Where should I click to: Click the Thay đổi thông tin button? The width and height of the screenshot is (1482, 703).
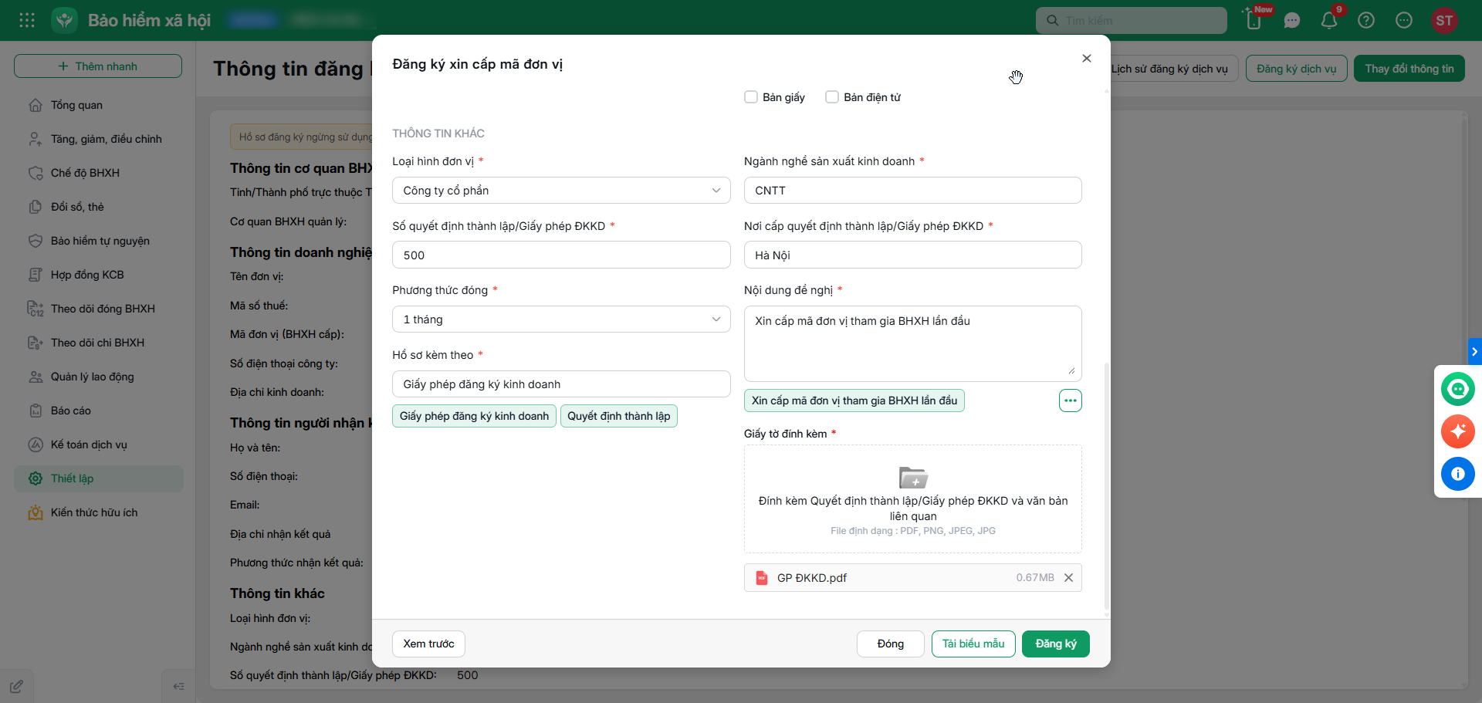point(1409,69)
